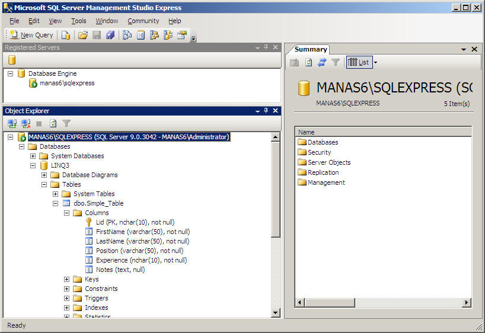Click Stop icon in Object Explorer toolbar

point(39,124)
